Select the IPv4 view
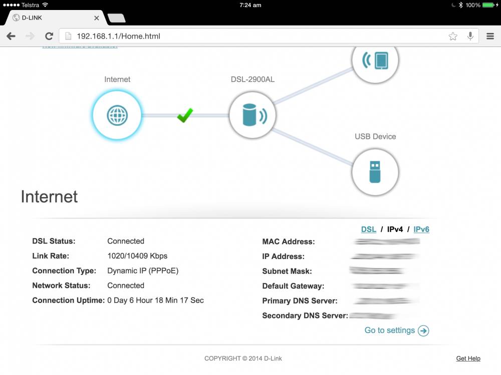 click(395, 229)
